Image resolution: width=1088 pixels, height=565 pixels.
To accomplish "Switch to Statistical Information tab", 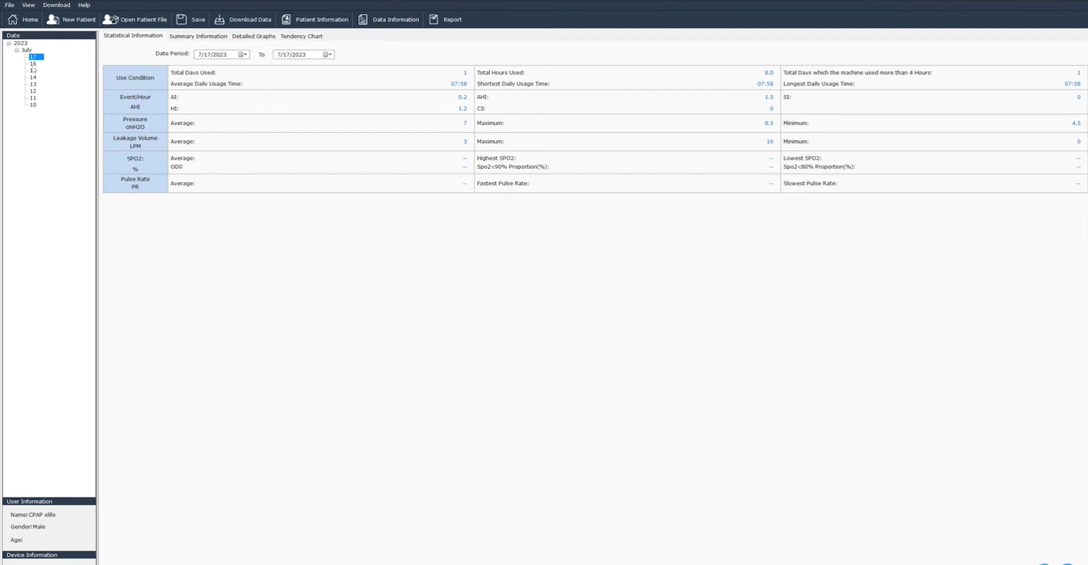I will point(133,35).
